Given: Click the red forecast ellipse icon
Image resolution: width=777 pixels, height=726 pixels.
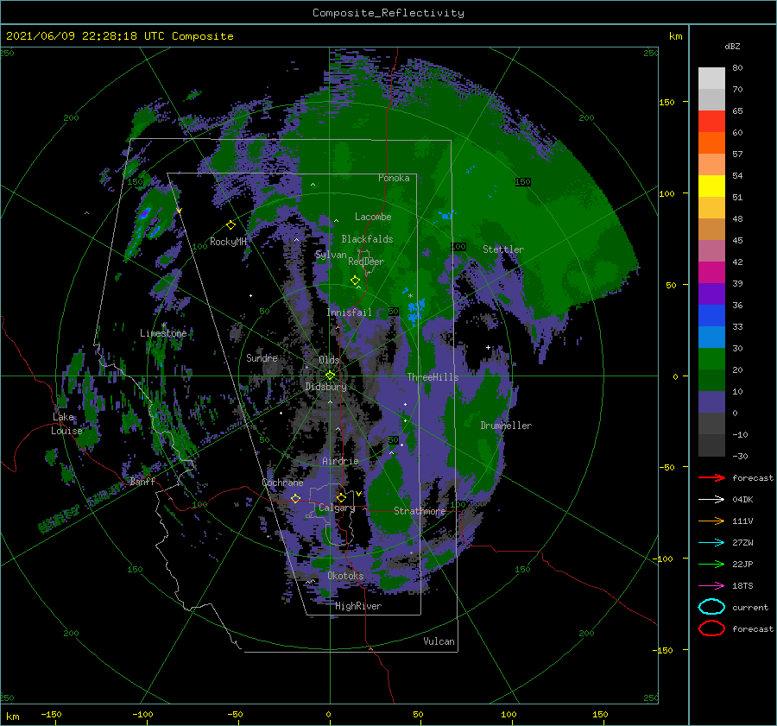Looking at the screenshot, I should pos(711,628).
